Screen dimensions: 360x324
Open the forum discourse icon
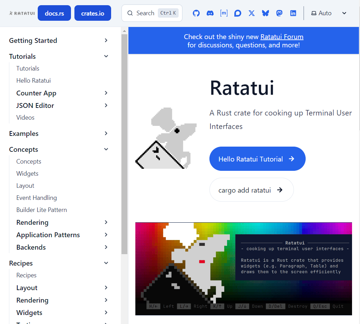(238, 13)
